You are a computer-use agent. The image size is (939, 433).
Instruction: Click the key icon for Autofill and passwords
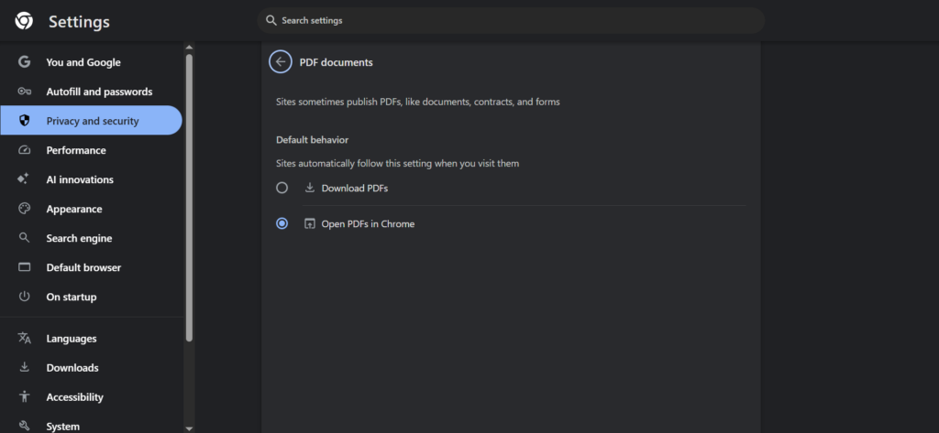tap(25, 92)
